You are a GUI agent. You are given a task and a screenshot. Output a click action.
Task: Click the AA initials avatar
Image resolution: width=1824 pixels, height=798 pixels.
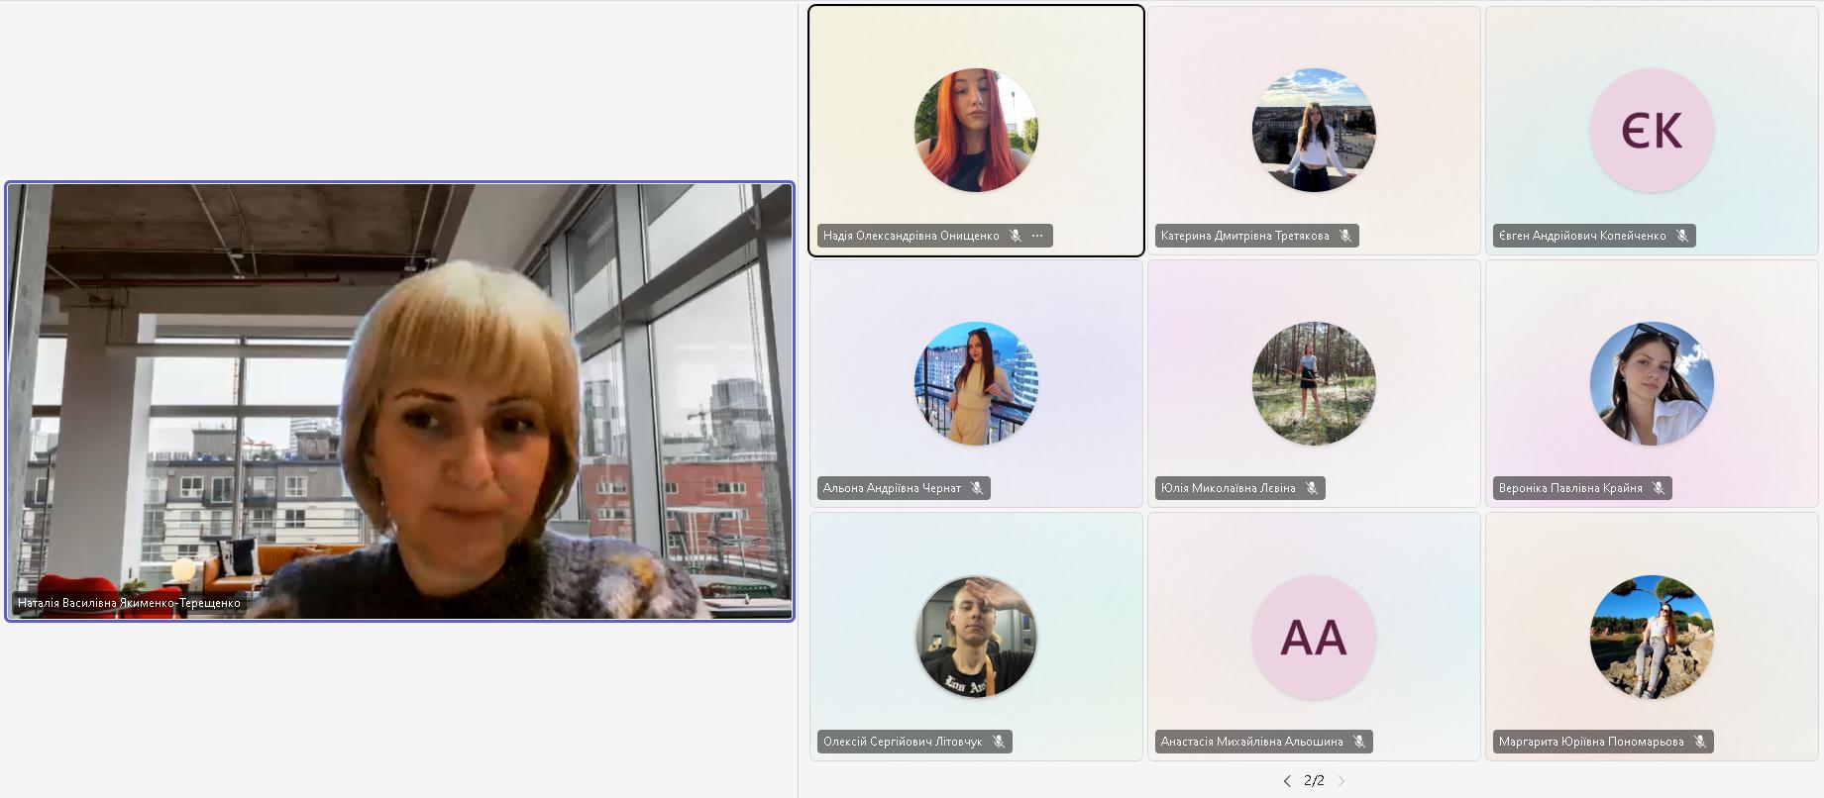(1314, 637)
